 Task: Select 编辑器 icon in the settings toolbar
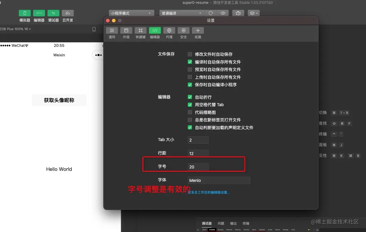pos(155,30)
